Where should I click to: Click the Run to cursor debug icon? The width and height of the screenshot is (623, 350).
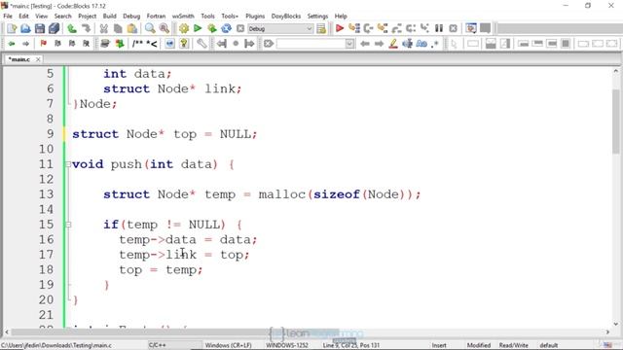pyautogui.click(x=354, y=28)
